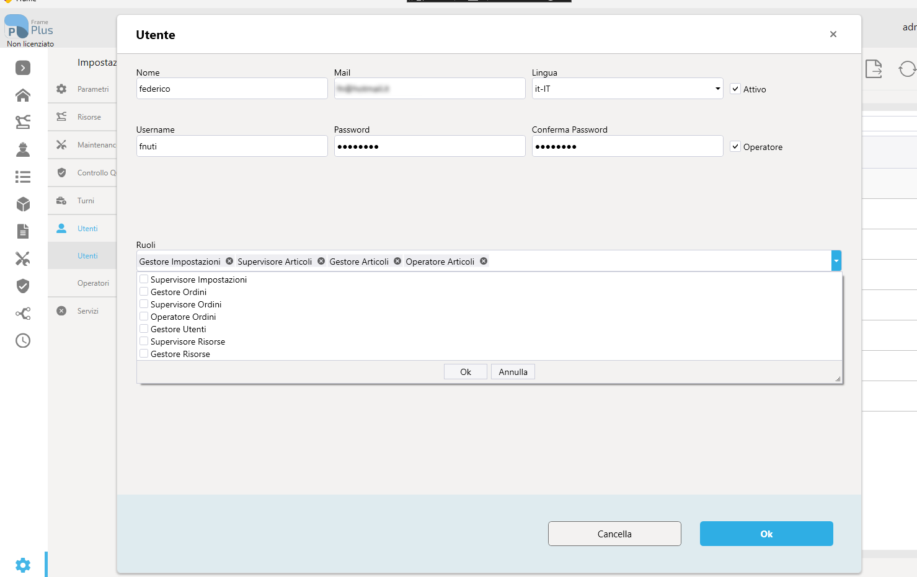This screenshot has width=917, height=577.
Task: Uncheck the Operatore checkbox
Action: tap(735, 146)
